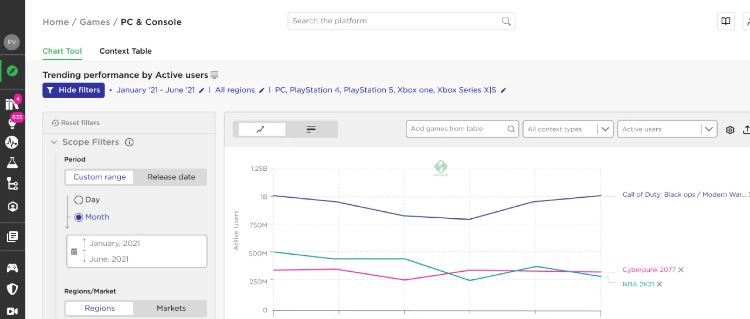The height and width of the screenshot is (319, 750).
Task: Focus the Add games from table field
Action: [x=463, y=129]
